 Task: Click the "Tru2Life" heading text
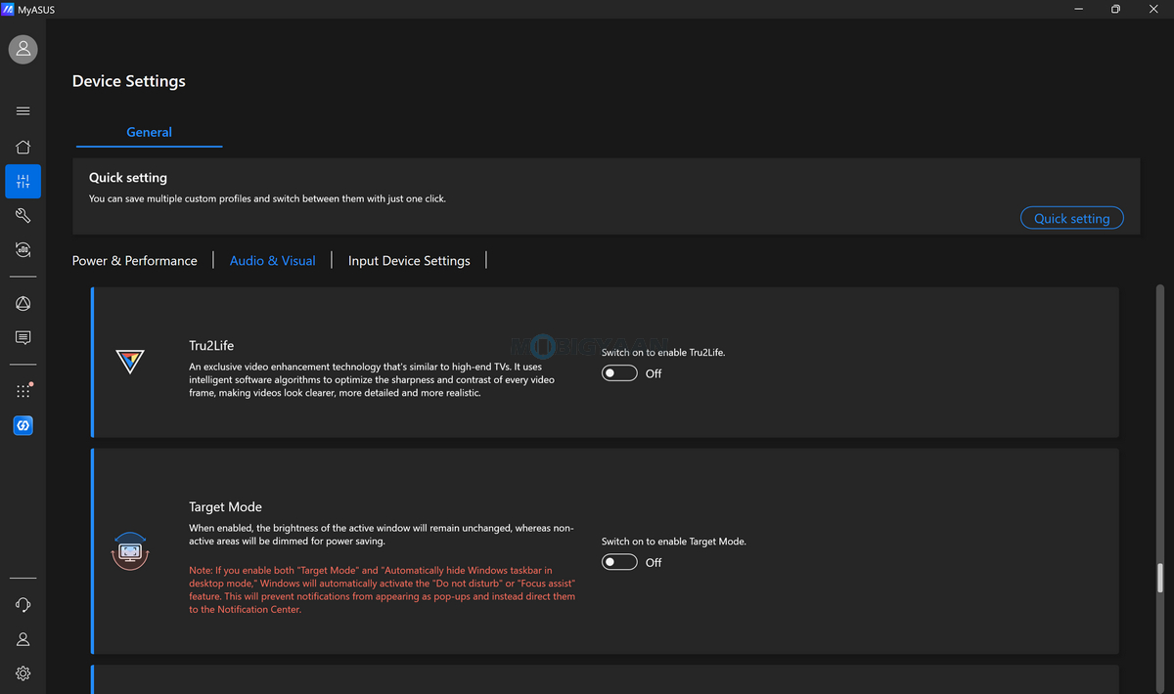211,346
